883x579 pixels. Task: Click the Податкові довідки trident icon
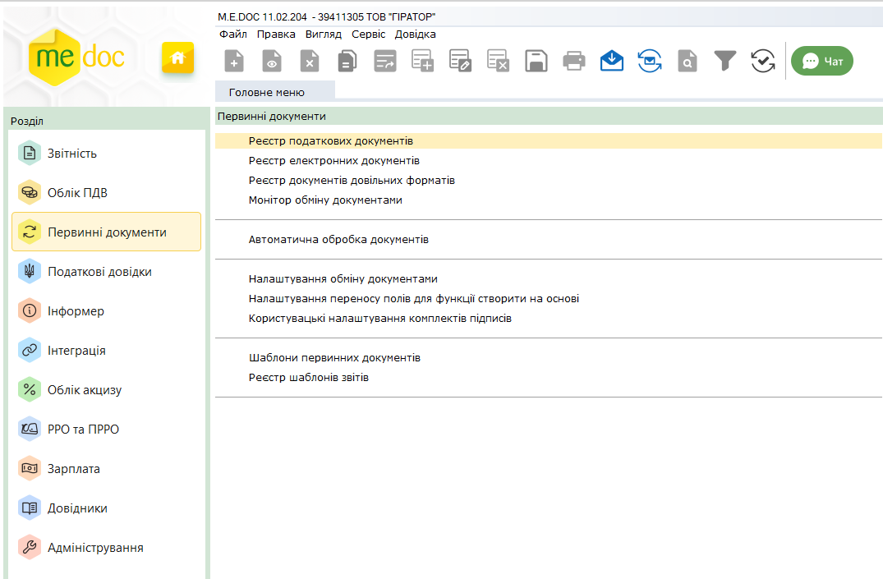(30, 272)
